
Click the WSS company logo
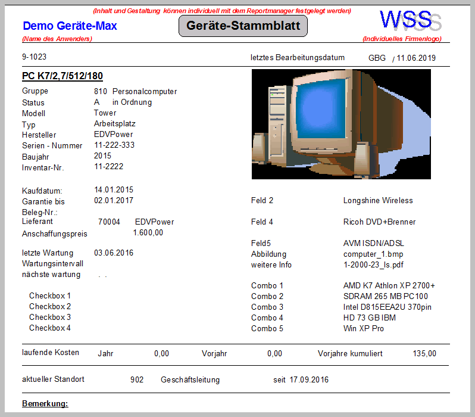click(410, 21)
